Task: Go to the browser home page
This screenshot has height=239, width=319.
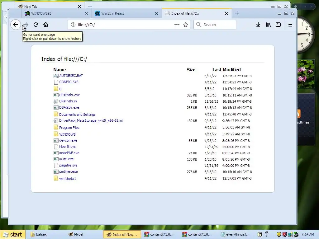Action: click(46, 25)
